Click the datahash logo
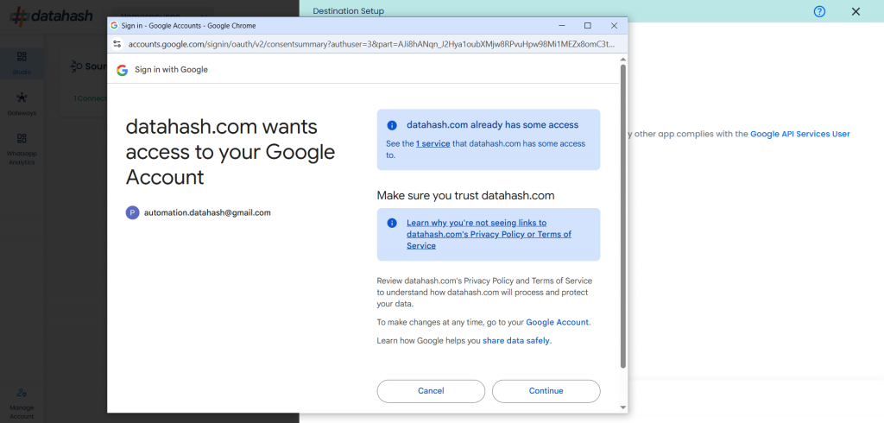 point(51,16)
